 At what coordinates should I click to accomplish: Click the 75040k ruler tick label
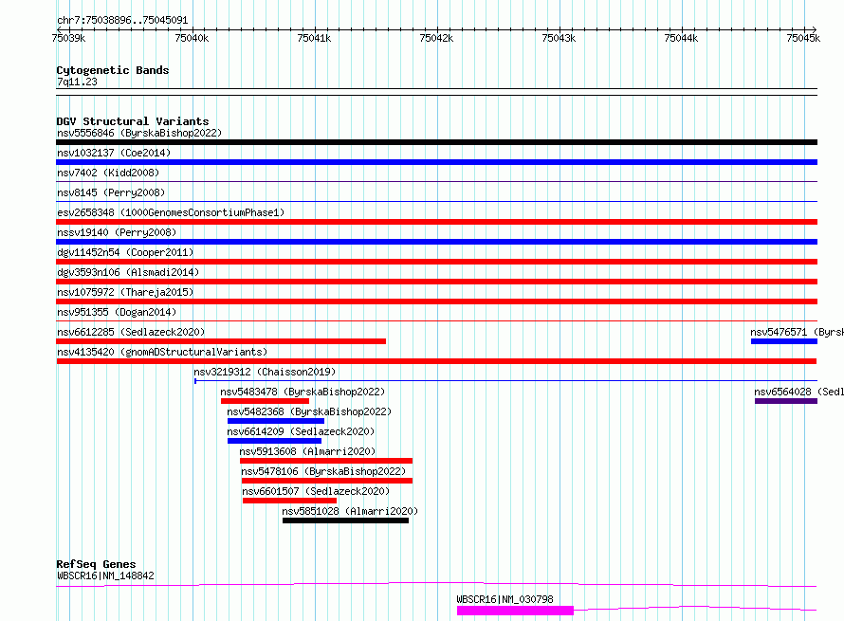[x=192, y=38]
